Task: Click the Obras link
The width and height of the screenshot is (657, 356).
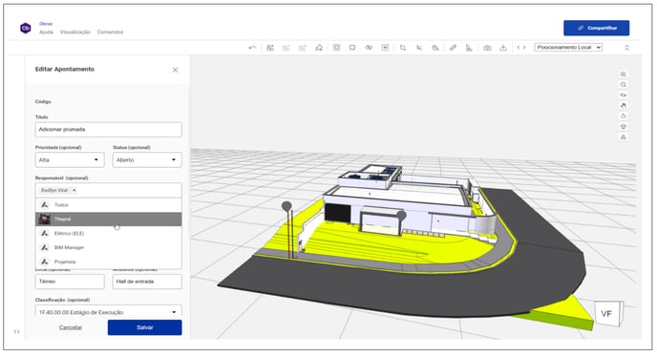Action: [x=46, y=24]
